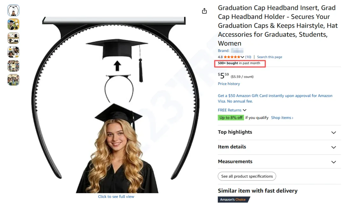The image size is (344, 204).
Task: Select the fifth product image thumbnail
Action: [13, 66]
